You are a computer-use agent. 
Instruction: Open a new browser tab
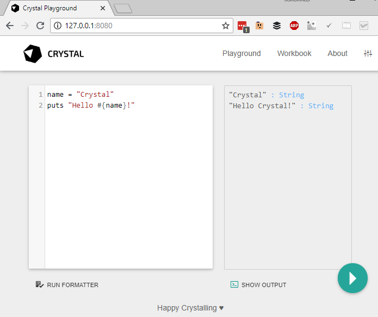coord(123,8)
